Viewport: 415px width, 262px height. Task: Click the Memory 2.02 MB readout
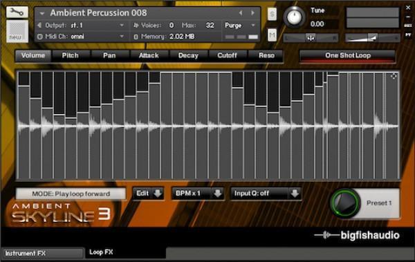(x=182, y=37)
